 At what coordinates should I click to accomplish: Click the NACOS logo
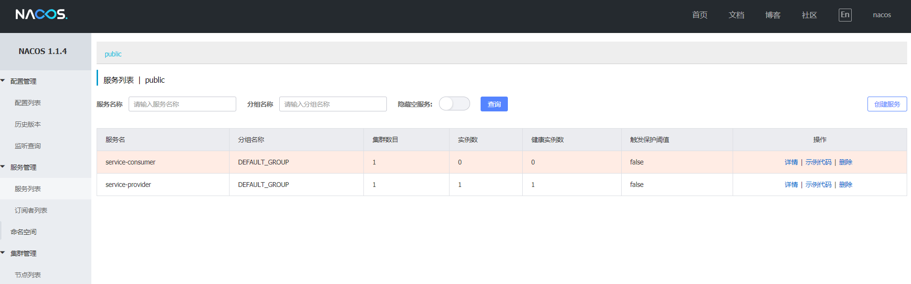pos(42,15)
